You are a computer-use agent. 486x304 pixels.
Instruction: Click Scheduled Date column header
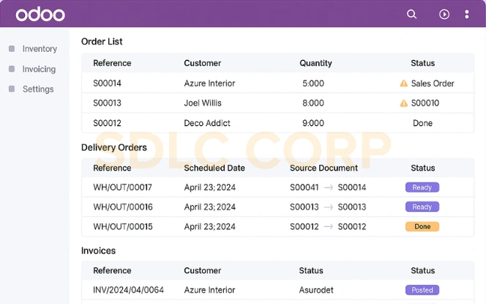pyautogui.click(x=214, y=168)
